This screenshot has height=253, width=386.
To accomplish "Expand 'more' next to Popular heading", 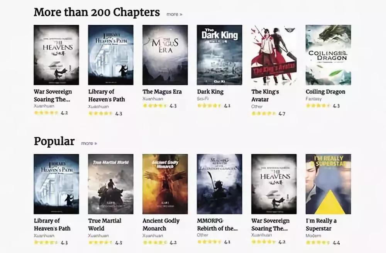I will (89, 143).
